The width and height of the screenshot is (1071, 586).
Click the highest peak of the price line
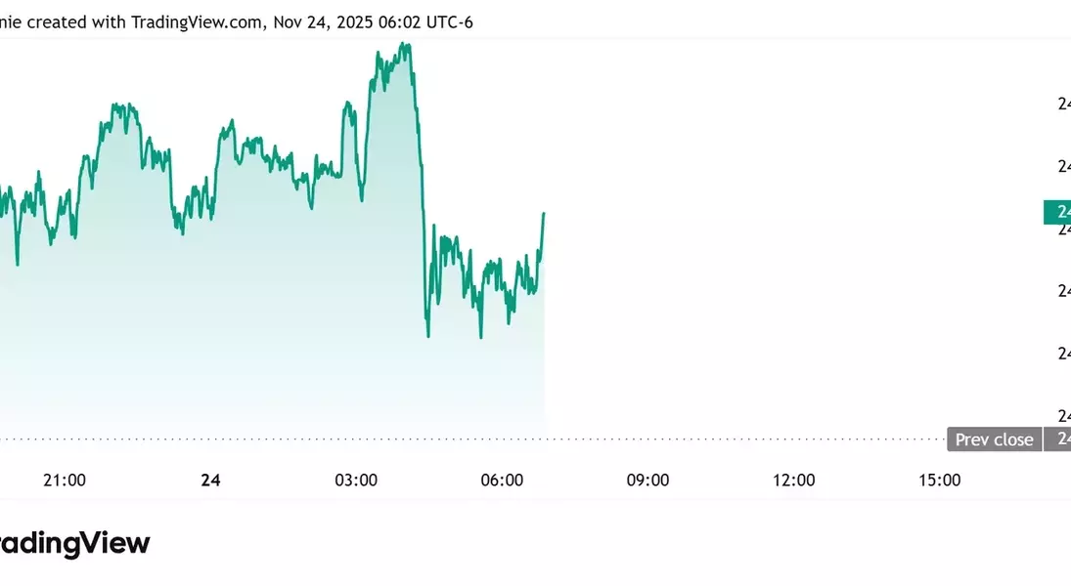point(406,45)
